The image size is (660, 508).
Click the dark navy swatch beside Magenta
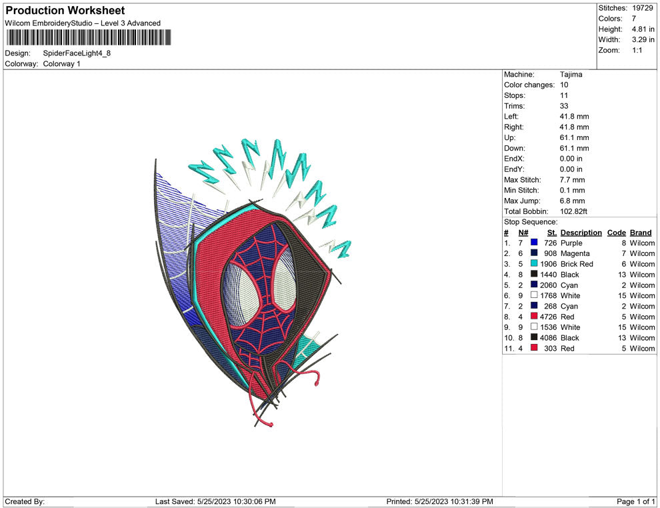pos(534,253)
